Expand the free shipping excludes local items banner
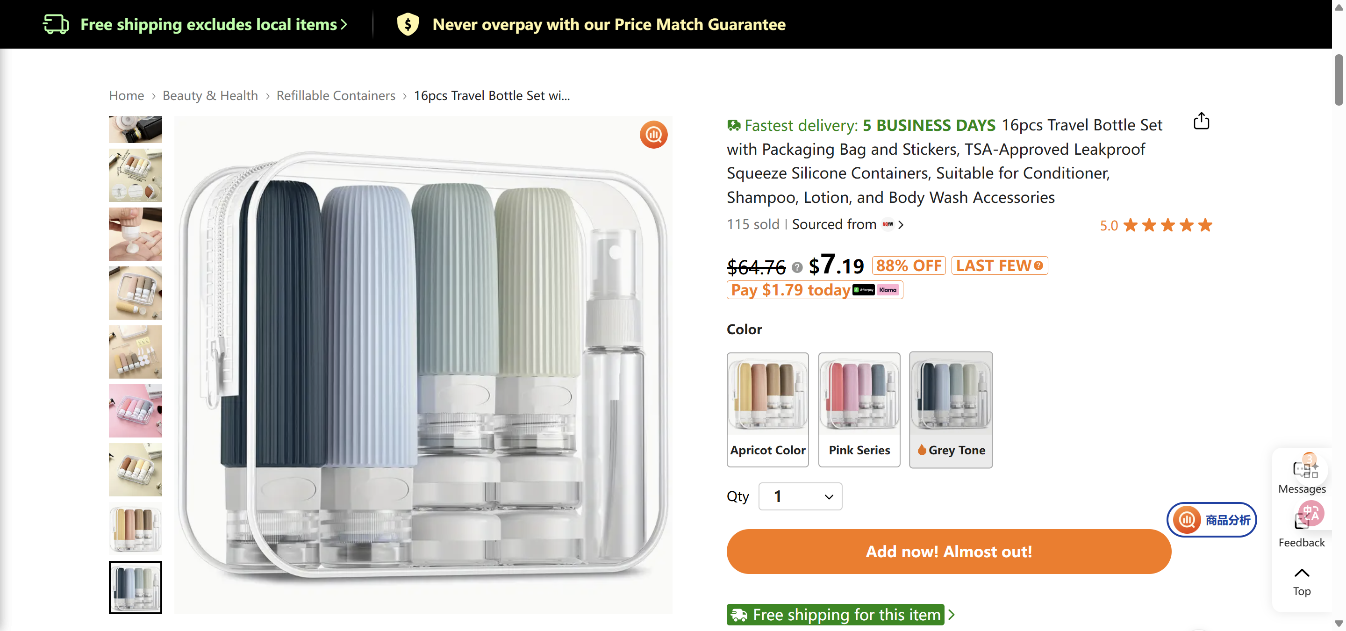 (344, 24)
